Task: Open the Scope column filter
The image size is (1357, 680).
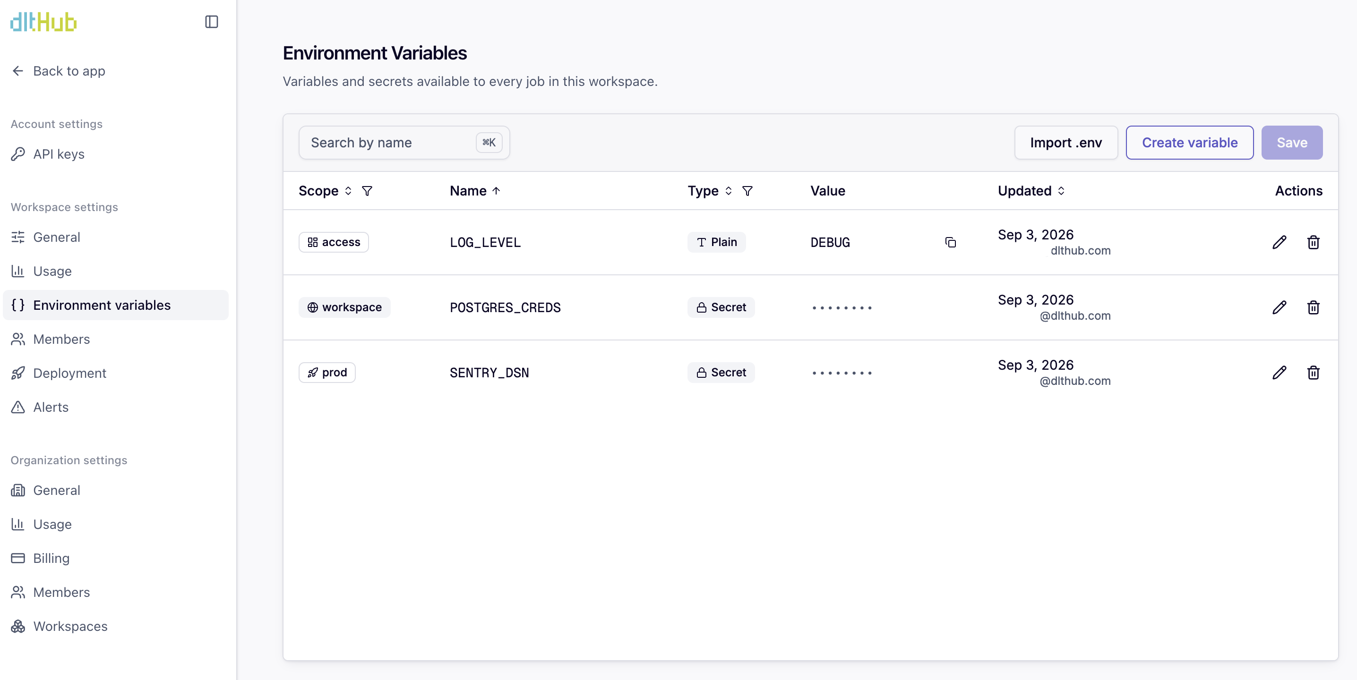Action: (367, 190)
